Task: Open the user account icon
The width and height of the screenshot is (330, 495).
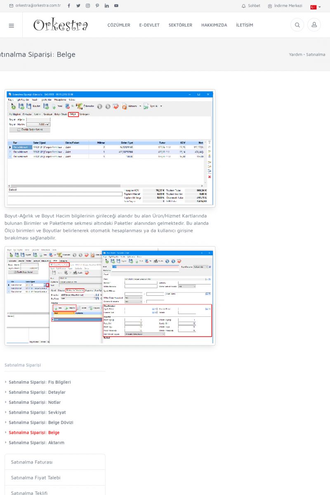Action: coord(314,25)
